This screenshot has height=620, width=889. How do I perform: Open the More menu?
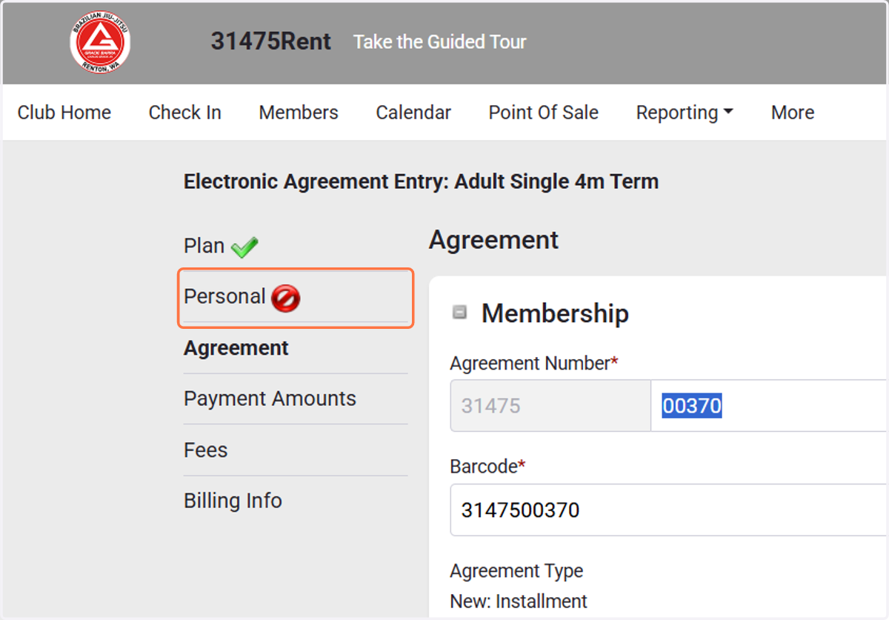click(x=793, y=113)
